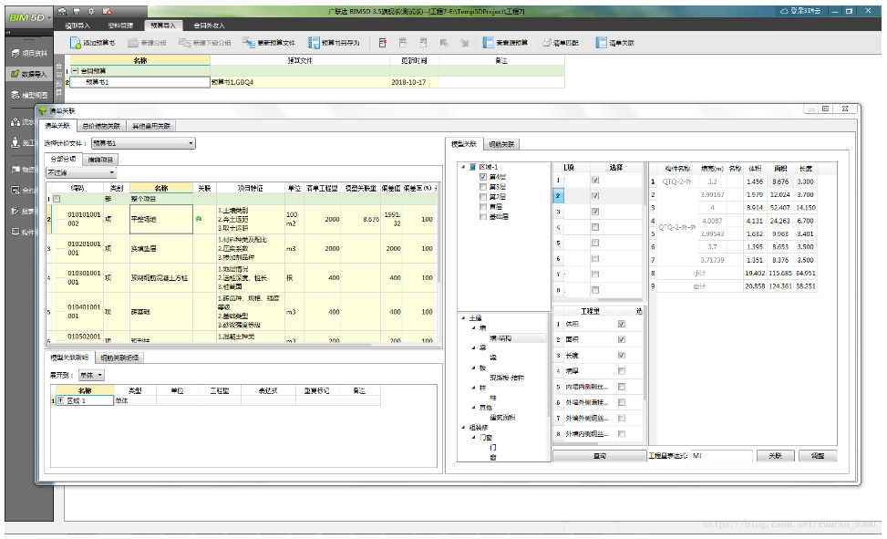Image resolution: width=887 pixels, height=539 pixels.
Task: Open 模型视图 in the left sidebar
Action: 29,95
